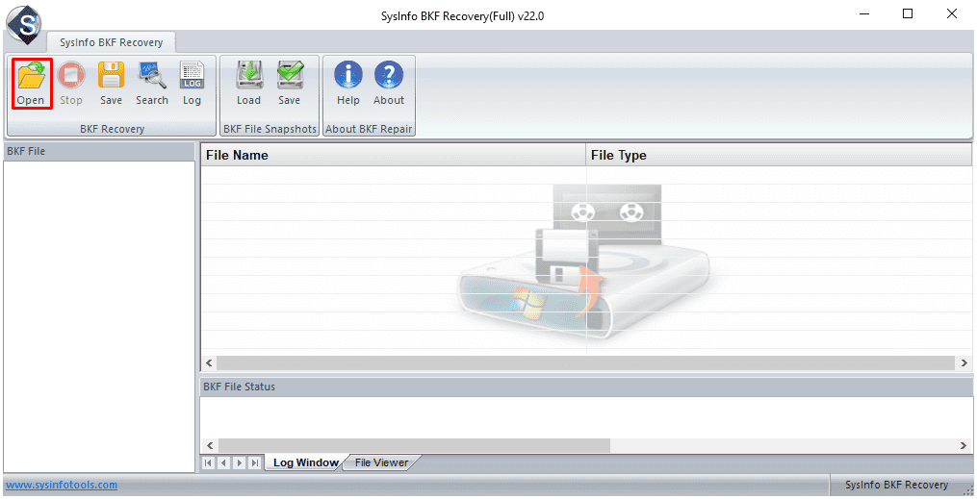Go to previous tab with navigation arrow

coord(223,462)
